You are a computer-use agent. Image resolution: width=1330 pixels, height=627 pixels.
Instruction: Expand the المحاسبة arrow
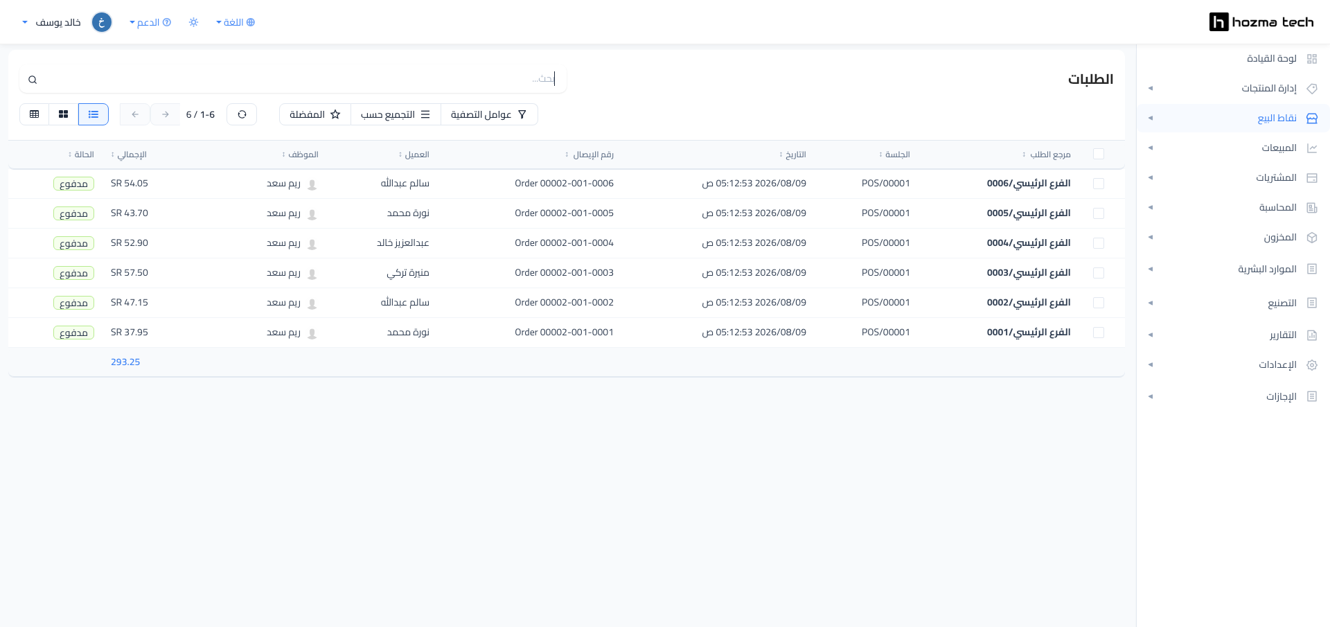tap(1151, 208)
